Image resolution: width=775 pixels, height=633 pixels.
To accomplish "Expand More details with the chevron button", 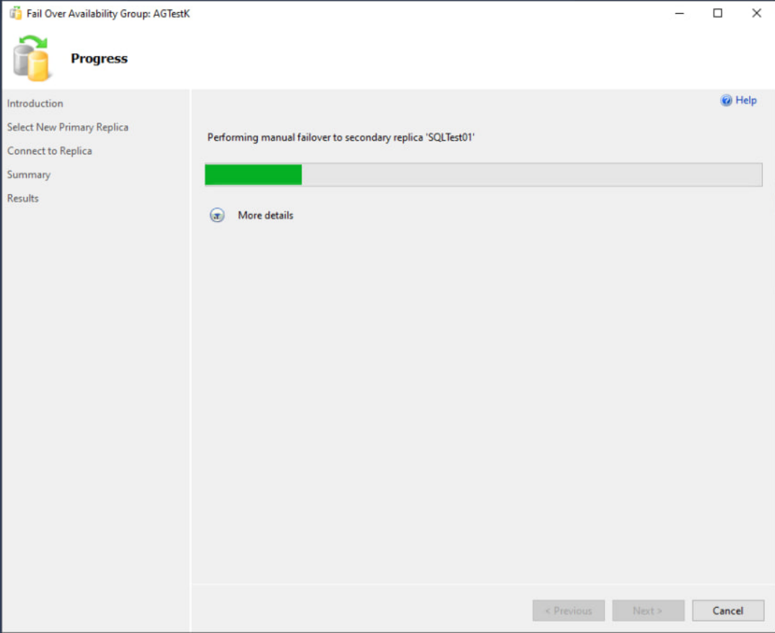I will pyautogui.click(x=217, y=216).
